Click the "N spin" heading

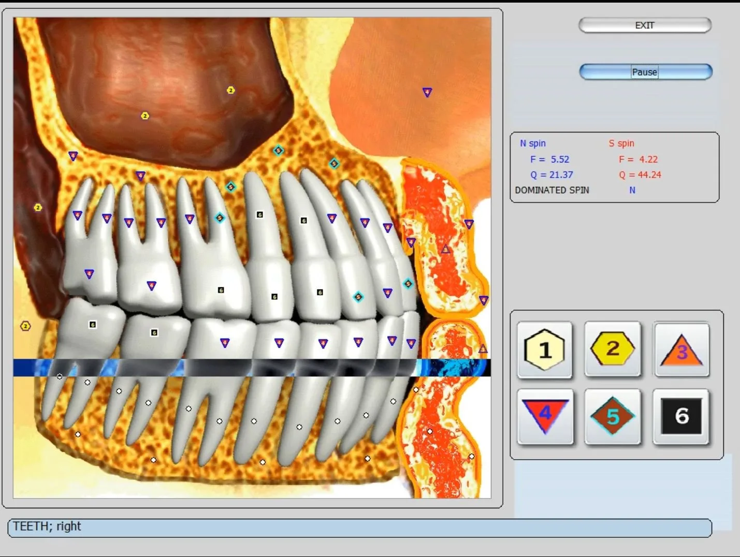(x=533, y=143)
